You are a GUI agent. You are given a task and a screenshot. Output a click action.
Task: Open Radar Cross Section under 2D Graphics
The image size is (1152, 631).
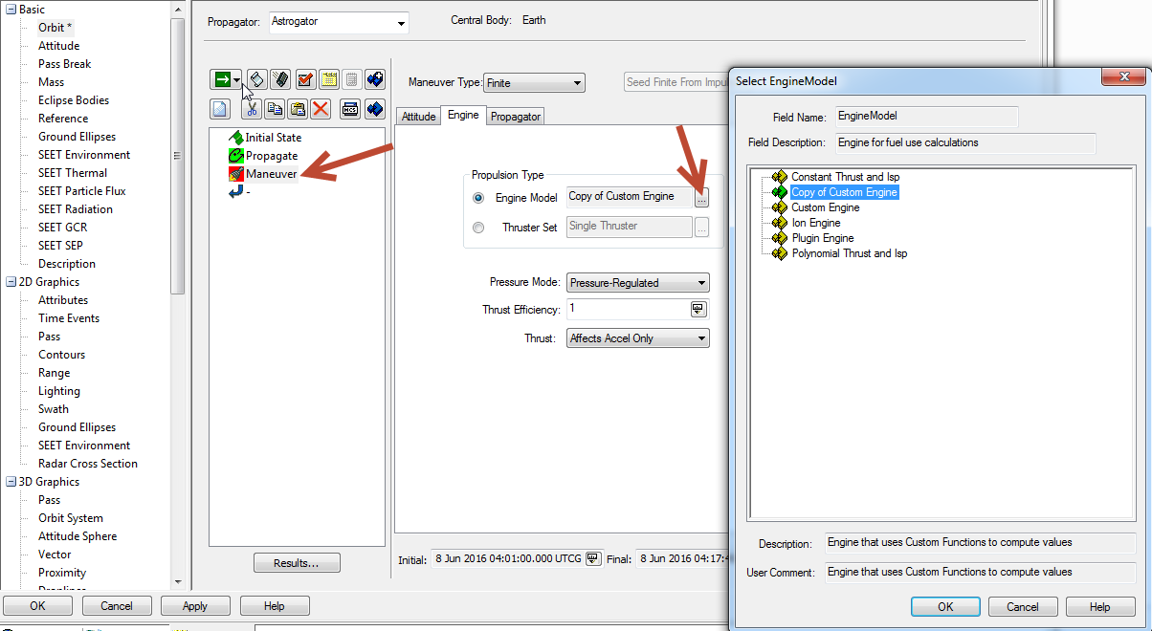coord(88,464)
